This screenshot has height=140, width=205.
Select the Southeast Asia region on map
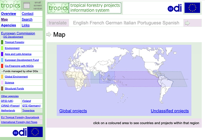tap(107, 77)
